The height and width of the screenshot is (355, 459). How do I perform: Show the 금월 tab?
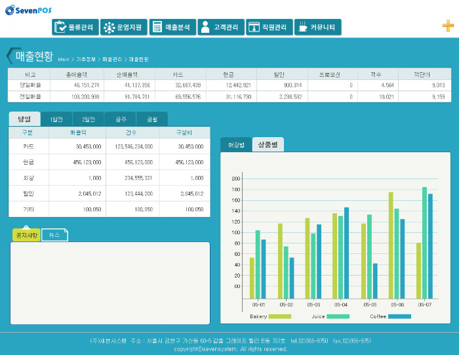tap(151, 119)
